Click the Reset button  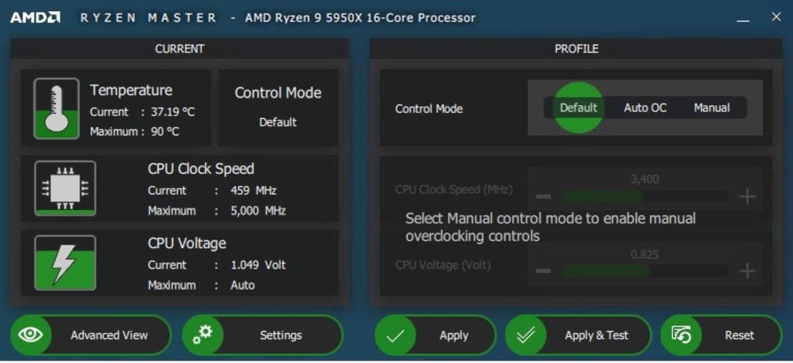(x=722, y=335)
